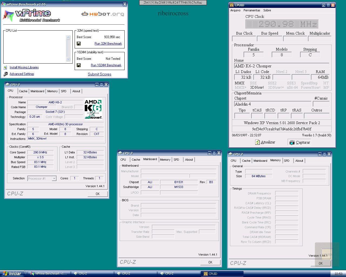Click the CPU-Z CPU window title icon
The image size is (346, 277).
tap(8, 84)
